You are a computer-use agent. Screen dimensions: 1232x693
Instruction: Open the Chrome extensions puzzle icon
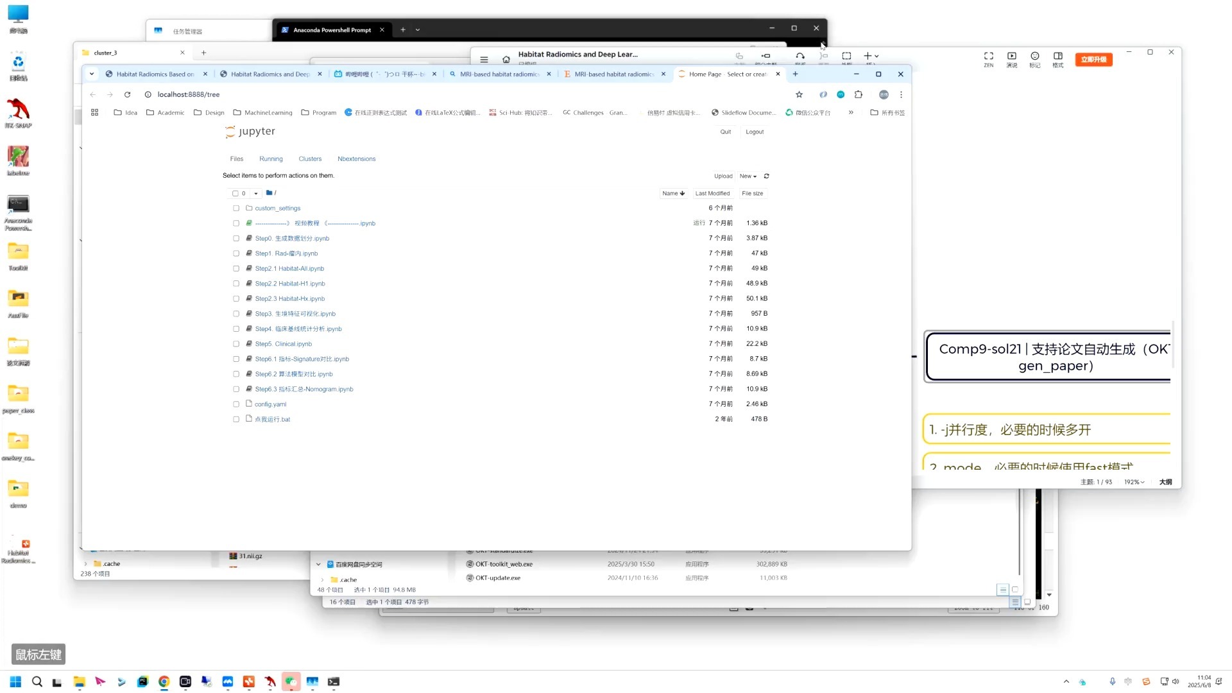(x=859, y=94)
